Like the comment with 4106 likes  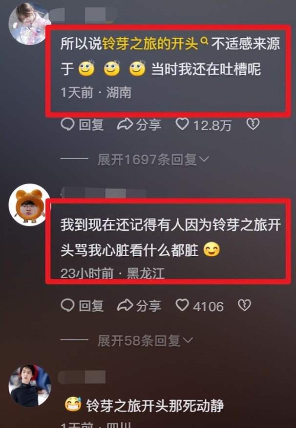click(x=182, y=305)
